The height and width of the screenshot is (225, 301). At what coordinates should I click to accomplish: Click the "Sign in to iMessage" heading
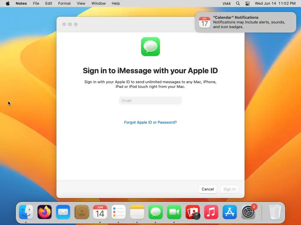click(x=150, y=71)
